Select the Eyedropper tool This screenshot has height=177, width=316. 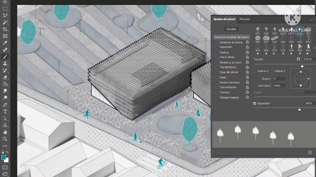tap(5, 43)
